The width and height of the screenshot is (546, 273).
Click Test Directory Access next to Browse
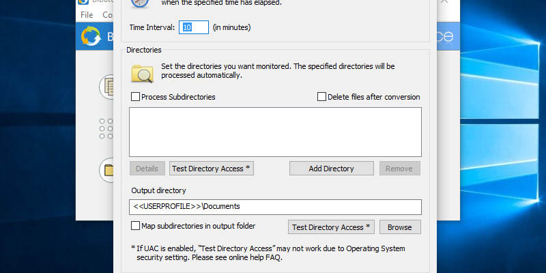tap(330, 227)
